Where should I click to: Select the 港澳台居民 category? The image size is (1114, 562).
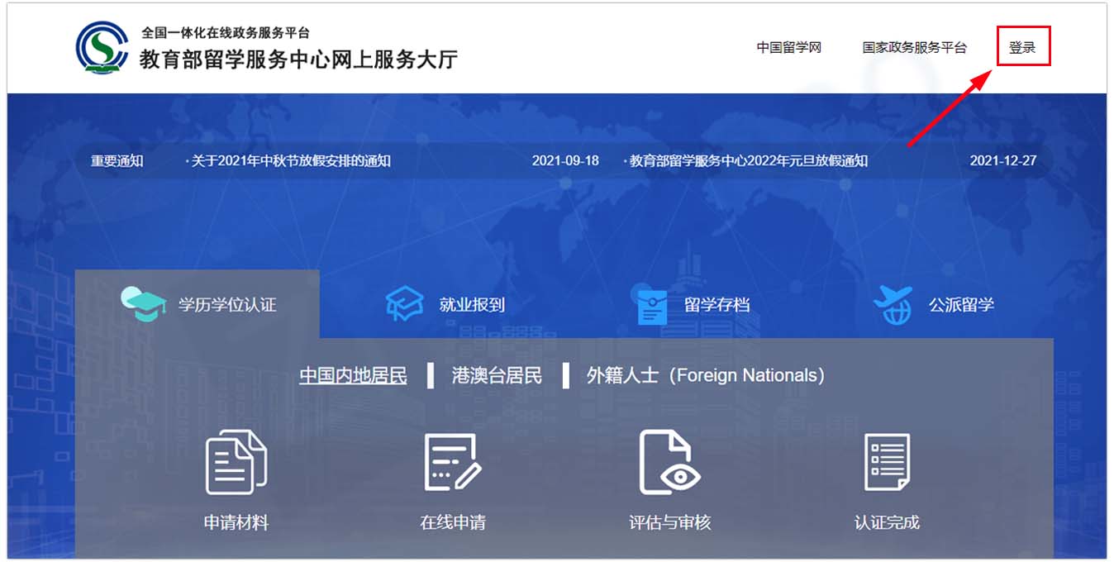(x=497, y=376)
